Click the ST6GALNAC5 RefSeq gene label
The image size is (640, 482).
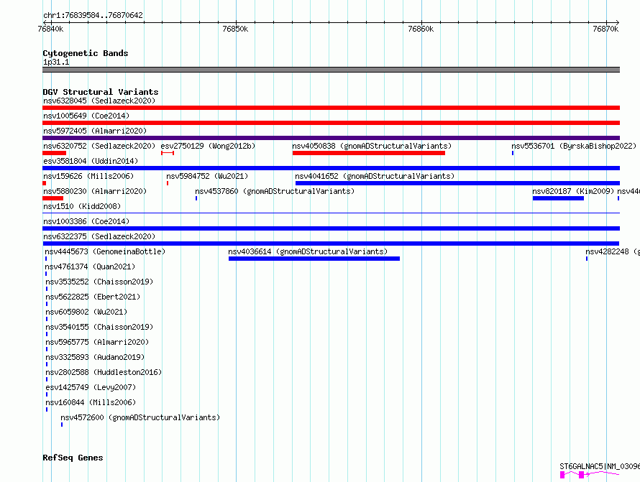[600, 466]
